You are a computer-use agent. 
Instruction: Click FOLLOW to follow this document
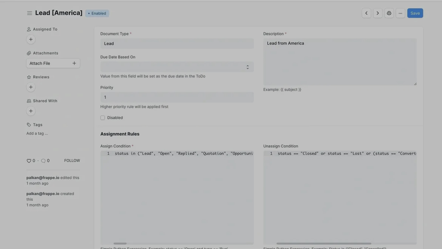(72, 161)
